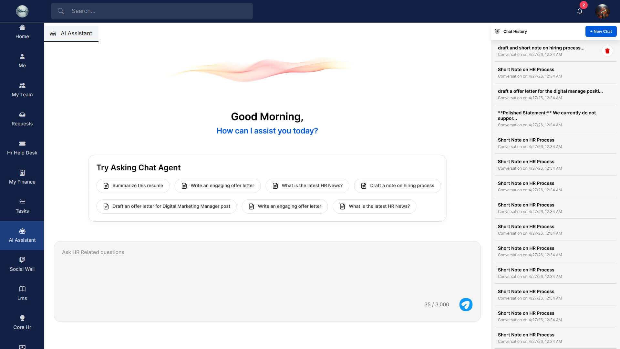Open 'draft a offer letter for the digital manage' conversation
This screenshot has height=349, width=620.
coord(555,94)
